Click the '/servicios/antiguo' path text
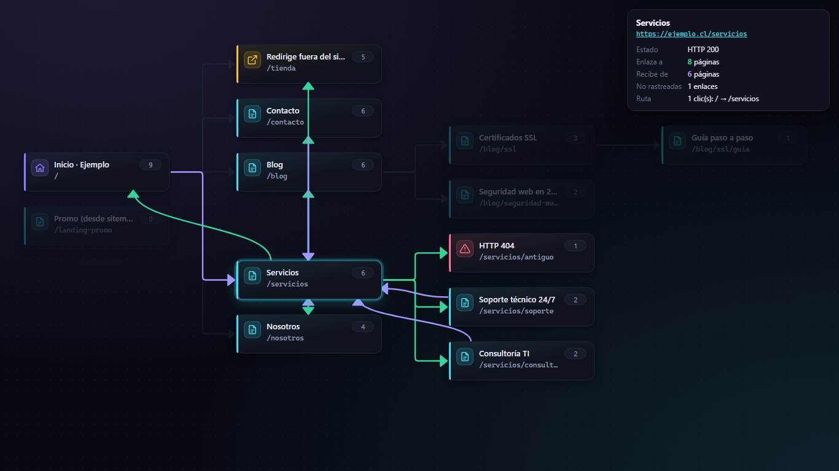This screenshot has height=471, width=839. coord(517,257)
